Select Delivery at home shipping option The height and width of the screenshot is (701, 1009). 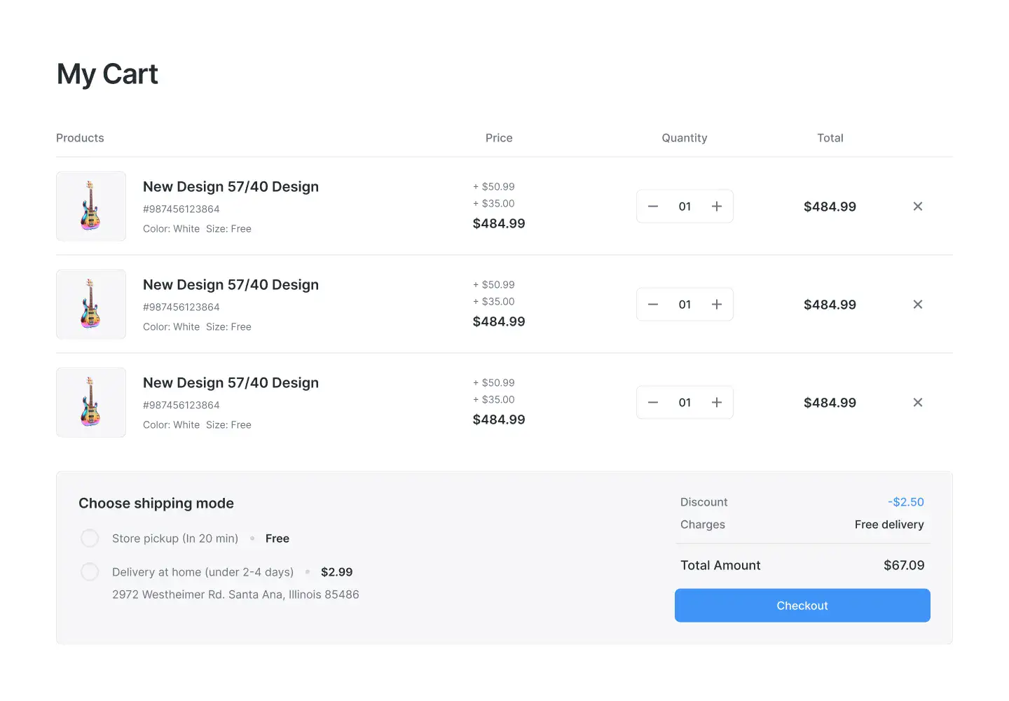coord(90,572)
